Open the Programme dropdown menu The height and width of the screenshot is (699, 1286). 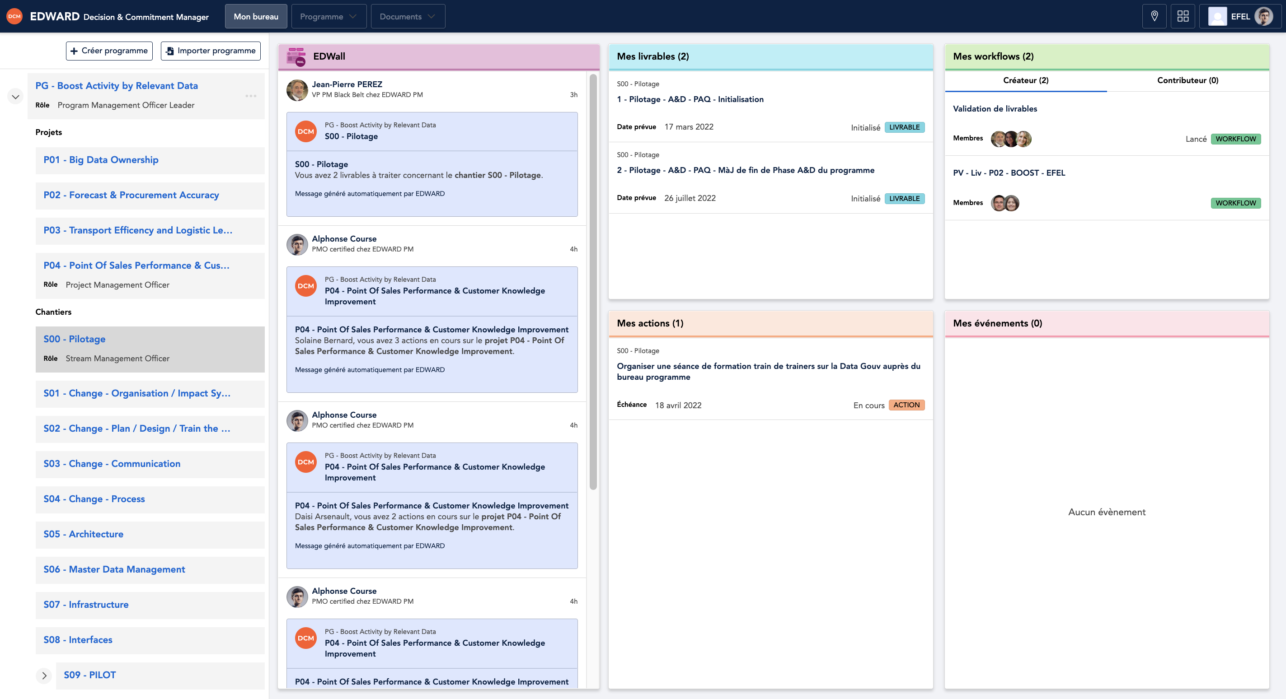[x=329, y=16]
